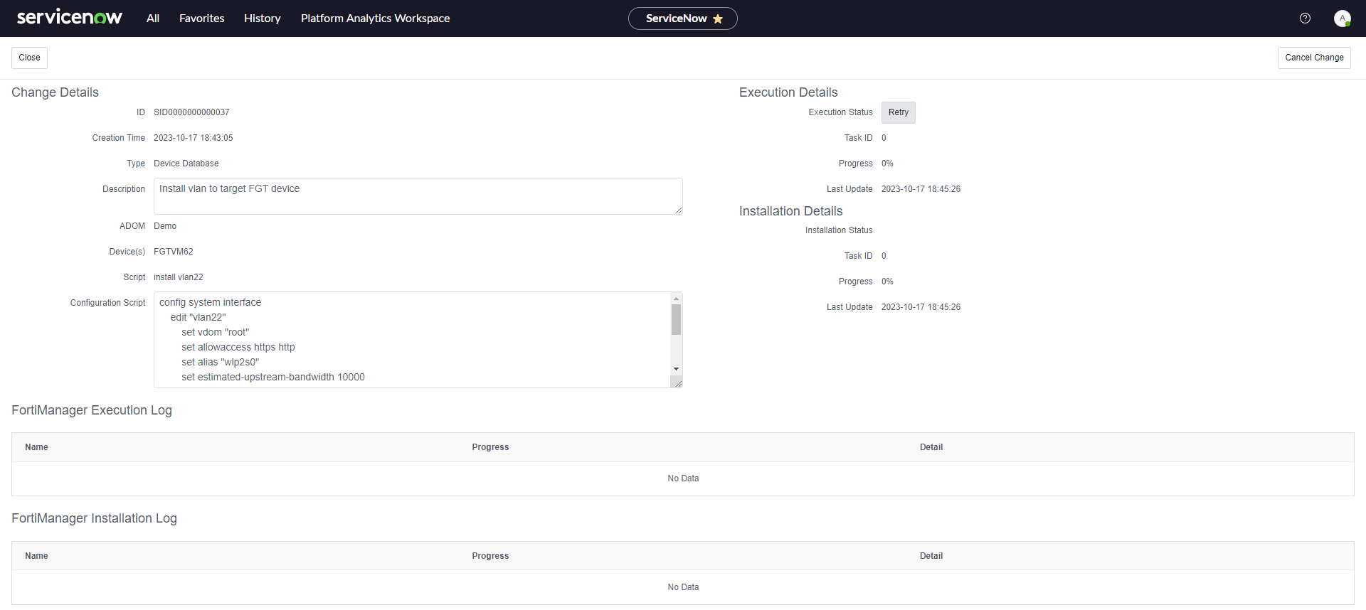Click Name column header in Execution Log
The width and height of the screenshot is (1366, 610).
36,447
